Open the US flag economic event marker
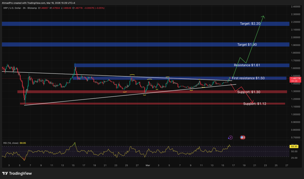304x179 pixels. coord(243,137)
